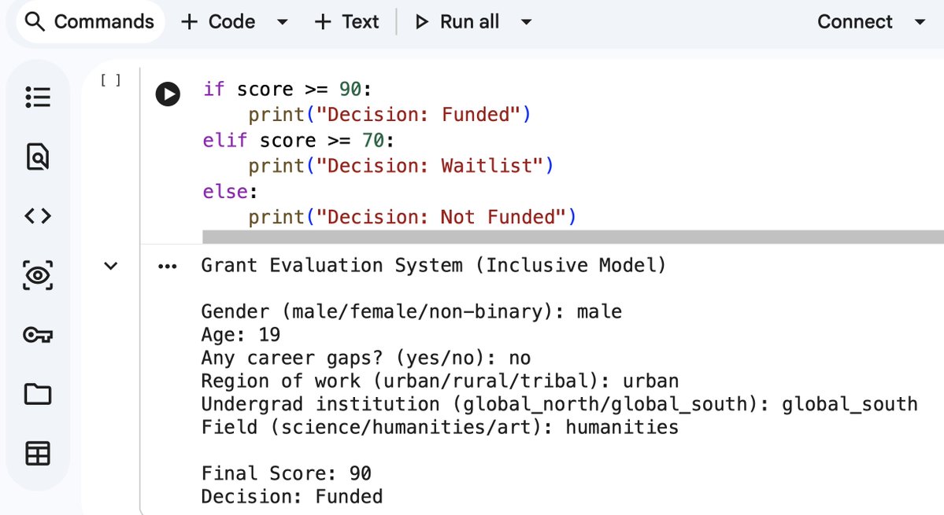Click the 'Gender' output line
944x515 pixels.
point(411,311)
